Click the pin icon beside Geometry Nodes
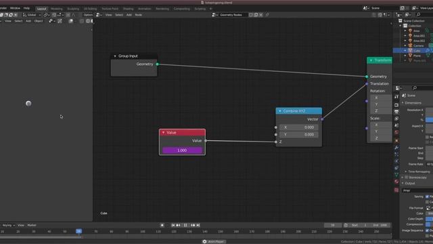This screenshot has height=244, width=433. pos(267,15)
